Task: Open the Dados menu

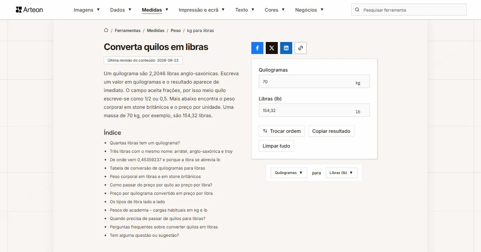Action: [x=121, y=10]
